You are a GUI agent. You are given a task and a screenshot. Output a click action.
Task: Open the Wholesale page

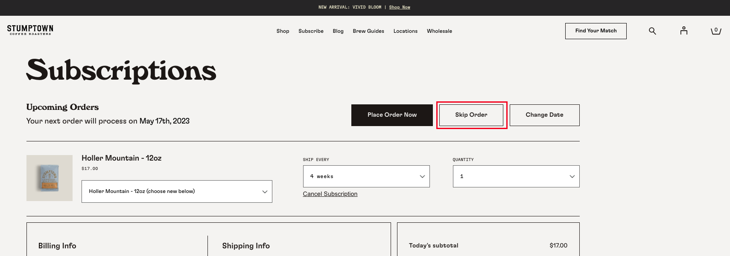(x=439, y=31)
